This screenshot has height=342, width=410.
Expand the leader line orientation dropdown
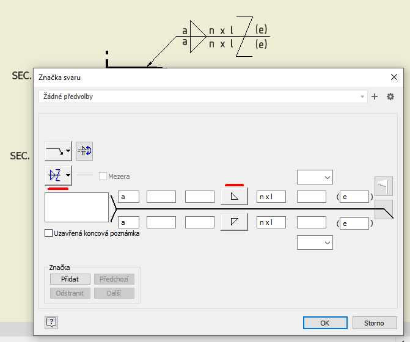coord(59,150)
